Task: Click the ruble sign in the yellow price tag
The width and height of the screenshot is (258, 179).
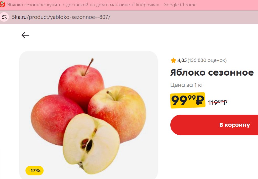Action: [200, 100]
